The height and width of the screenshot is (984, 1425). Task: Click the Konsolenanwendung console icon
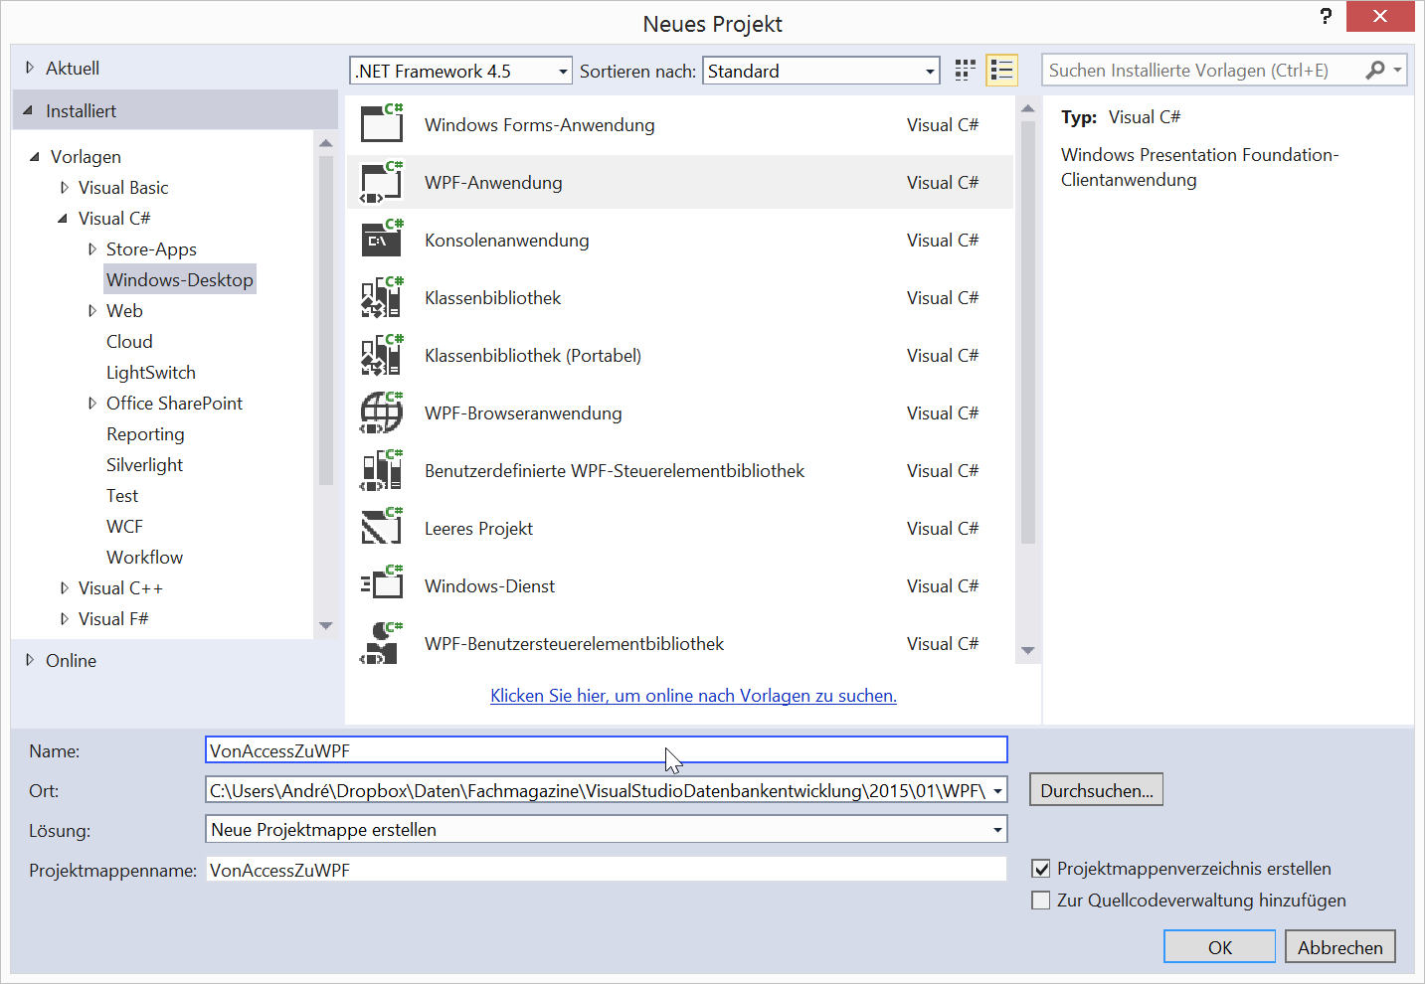coord(381,240)
